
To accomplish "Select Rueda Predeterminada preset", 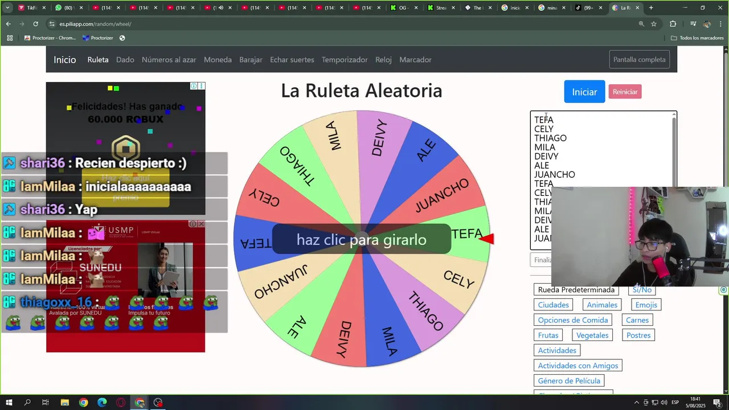I will pos(576,290).
